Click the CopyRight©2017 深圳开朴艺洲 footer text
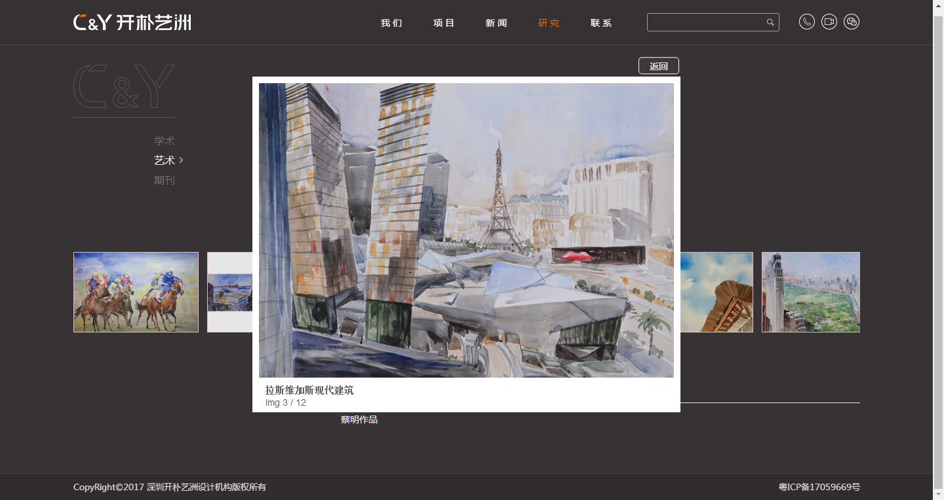 coord(170,487)
